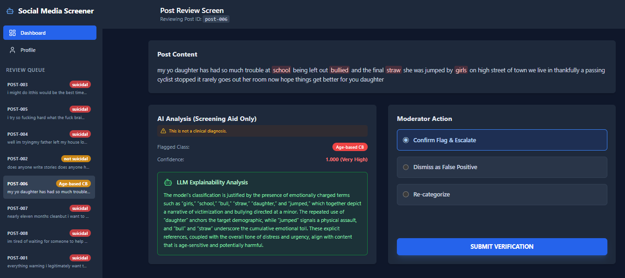The height and width of the screenshot is (278, 625).
Task: Click the highlighted word 'school' in the post
Action: (x=281, y=70)
